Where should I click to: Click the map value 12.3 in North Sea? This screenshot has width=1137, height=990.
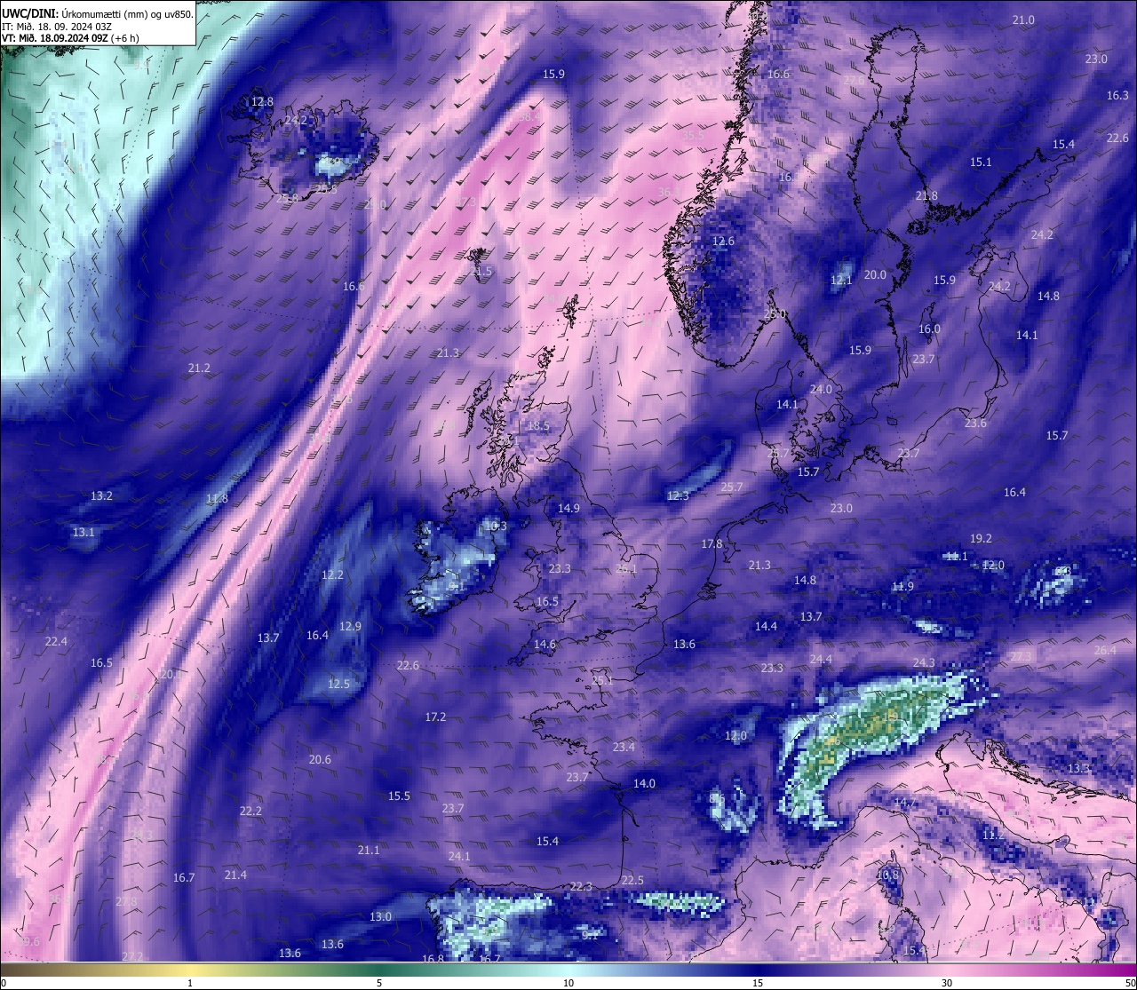[x=678, y=496]
